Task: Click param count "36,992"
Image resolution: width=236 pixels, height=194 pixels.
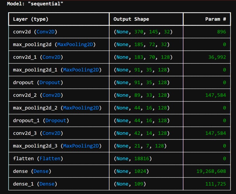Action: coord(217,57)
